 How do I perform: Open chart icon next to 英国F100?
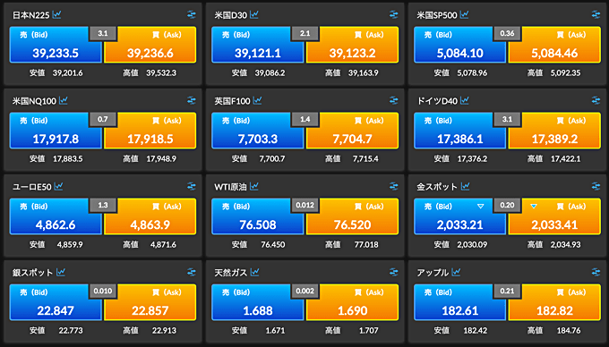[257, 101]
